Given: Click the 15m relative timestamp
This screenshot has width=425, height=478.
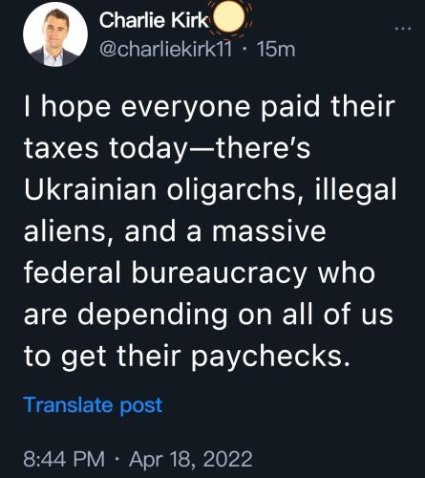Looking at the screenshot, I should 276,50.
